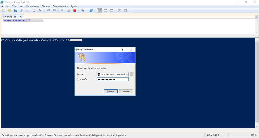Viewport: 259px width, 138px height.
Task: Click the Cancelar button
Action: [126, 91]
